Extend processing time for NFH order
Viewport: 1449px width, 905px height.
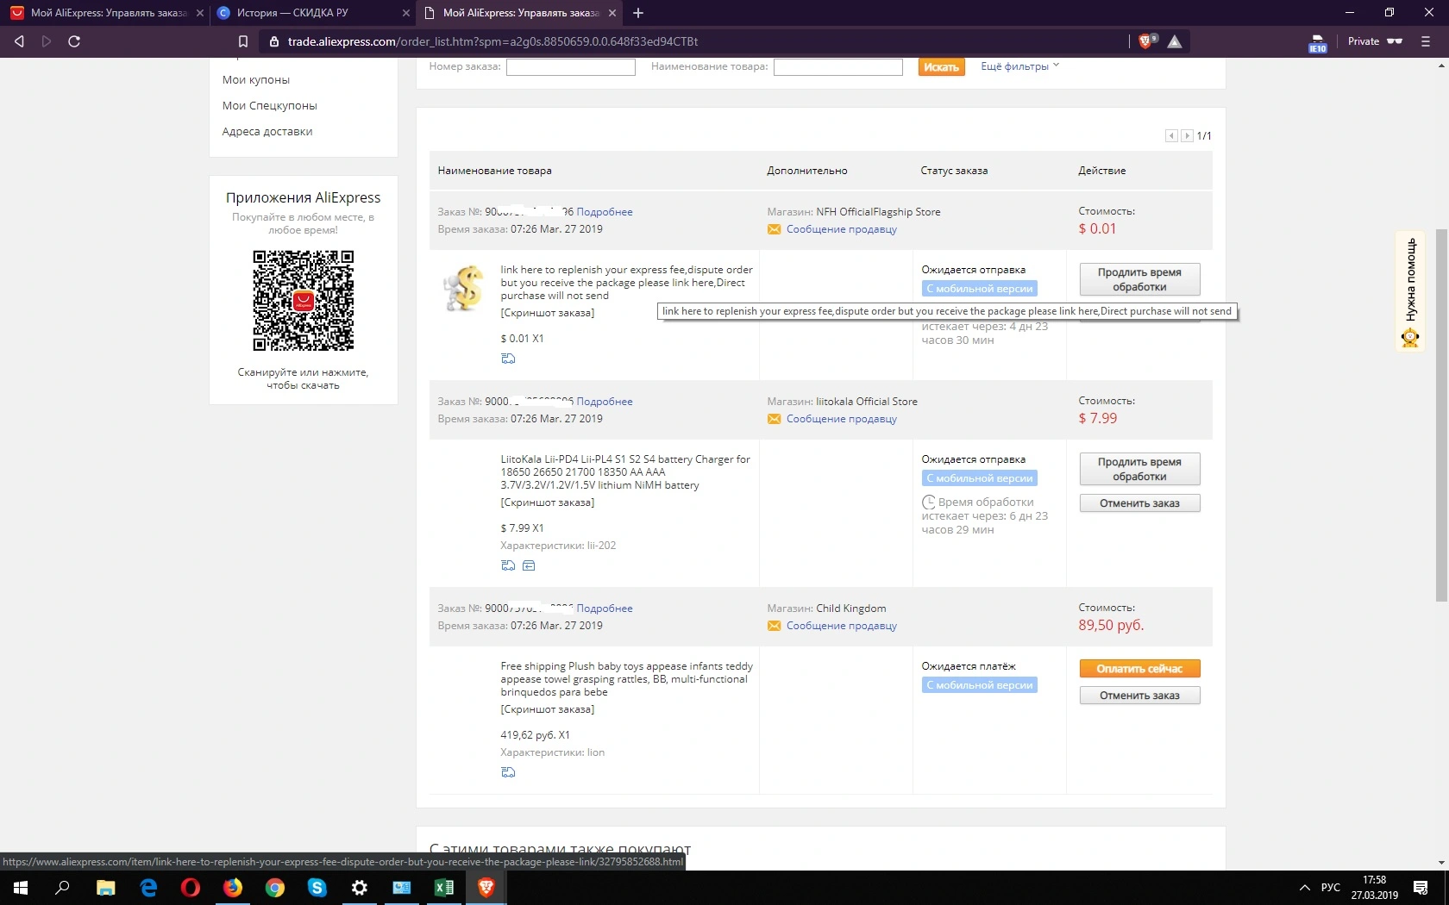pyautogui.click(x=1139, y=279)
